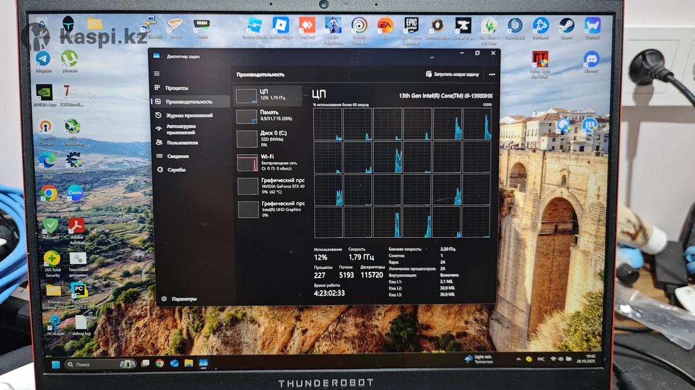The width and height of the screenshot is (695, 390).
Task: Open the Пользователи page
Action: tap(182, 142)
